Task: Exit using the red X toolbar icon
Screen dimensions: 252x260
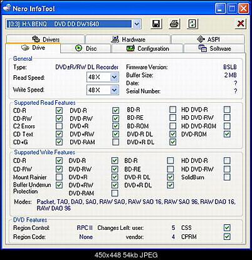Action: (x=241, y=24)
